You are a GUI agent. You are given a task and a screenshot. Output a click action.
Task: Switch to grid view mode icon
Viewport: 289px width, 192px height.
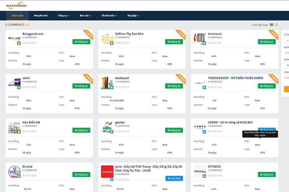point(272,25)
